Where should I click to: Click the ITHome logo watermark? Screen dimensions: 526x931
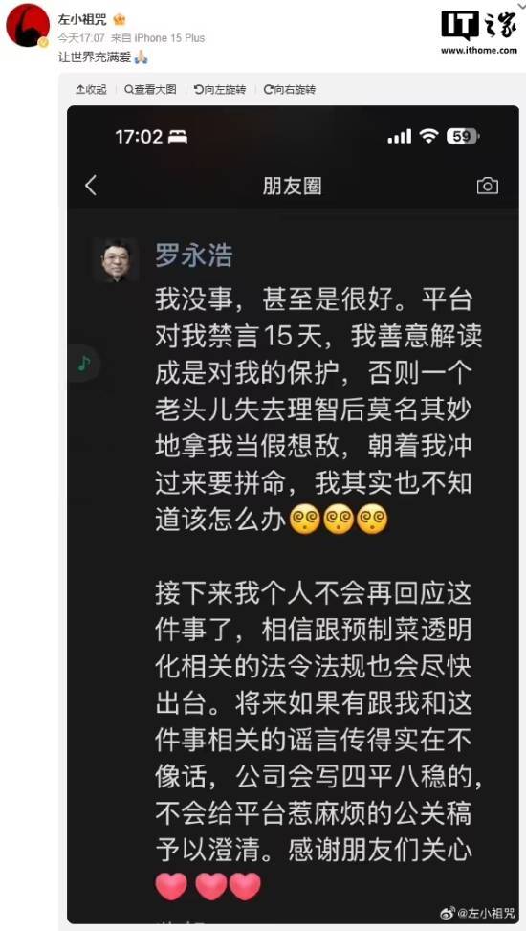click(478, 33)
